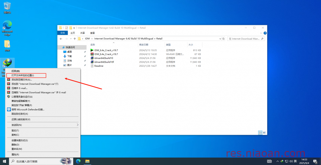Sort by the 修改日期 column header
This screenshot has height=165, width=321.
click(151, 45)
